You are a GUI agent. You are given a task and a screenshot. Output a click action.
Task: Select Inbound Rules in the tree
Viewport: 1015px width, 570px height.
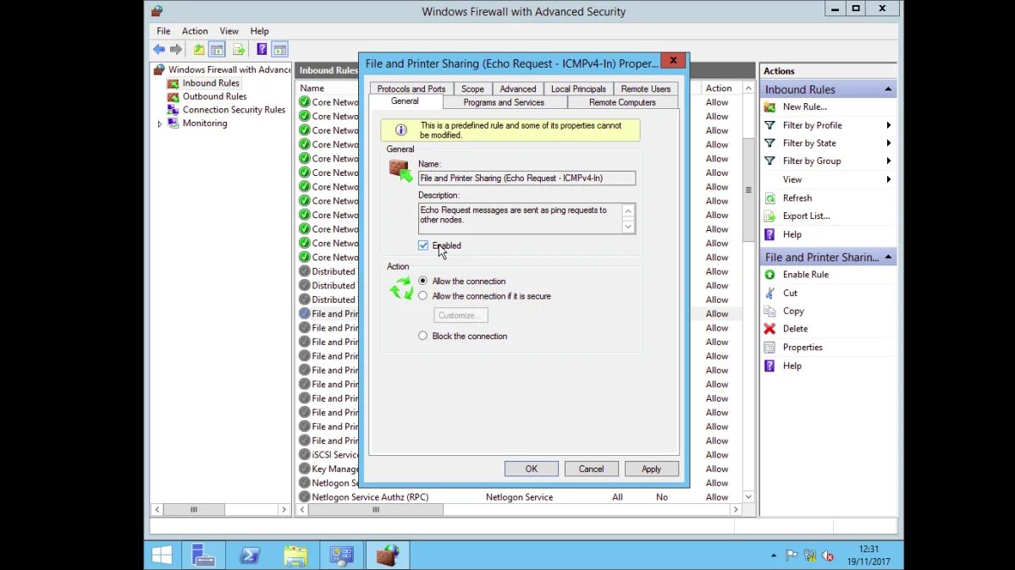pos(211,83)
